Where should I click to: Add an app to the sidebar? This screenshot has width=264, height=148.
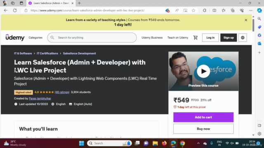259,53
